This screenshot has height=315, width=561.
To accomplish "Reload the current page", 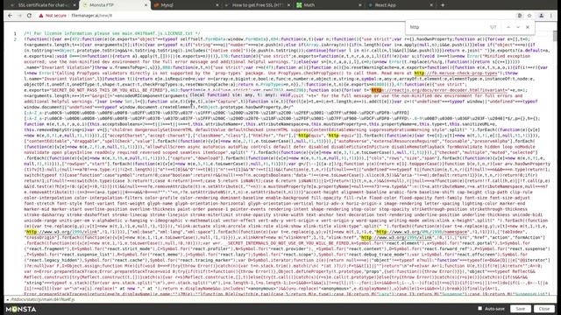I will (x=29, y=16).
